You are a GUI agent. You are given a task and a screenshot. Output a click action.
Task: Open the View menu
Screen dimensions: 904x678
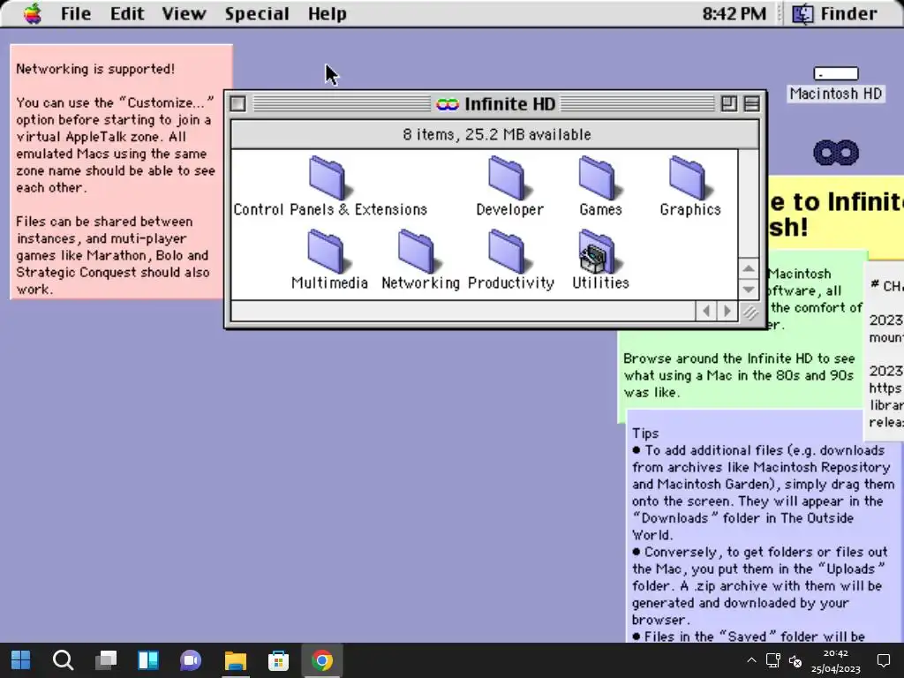pyautogui.click(x=184, y=13)
